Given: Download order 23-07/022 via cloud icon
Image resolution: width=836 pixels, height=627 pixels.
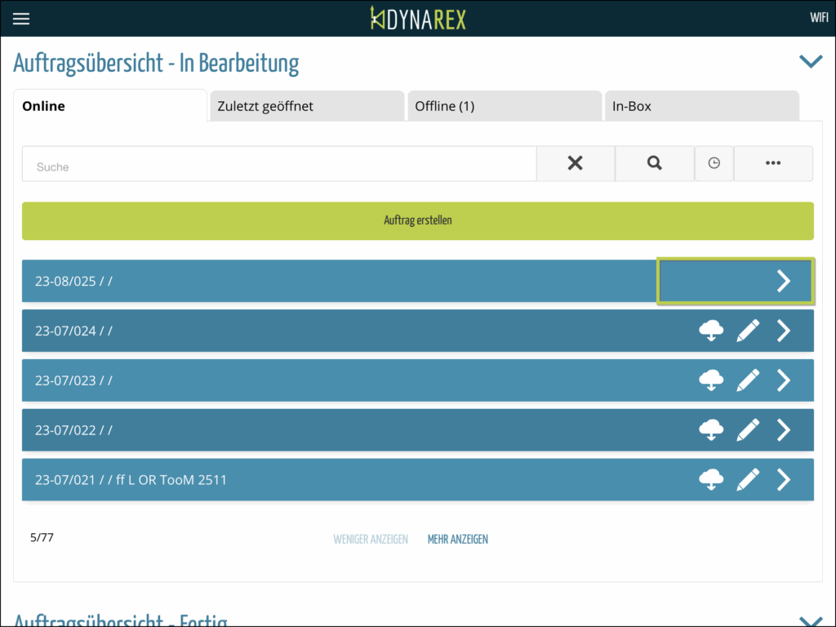Looking at the screenshot, I should coord(711,430).
